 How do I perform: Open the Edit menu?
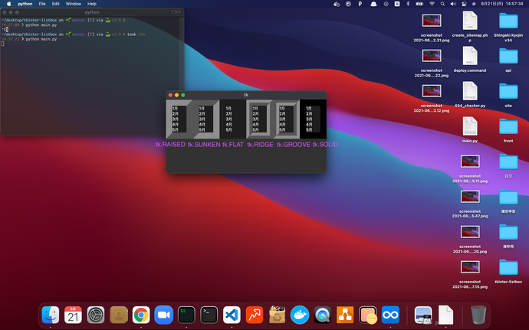point(56,4)
